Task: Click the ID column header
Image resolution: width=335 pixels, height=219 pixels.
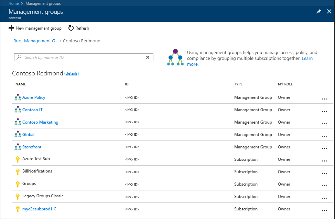Action: click(127, 84)
